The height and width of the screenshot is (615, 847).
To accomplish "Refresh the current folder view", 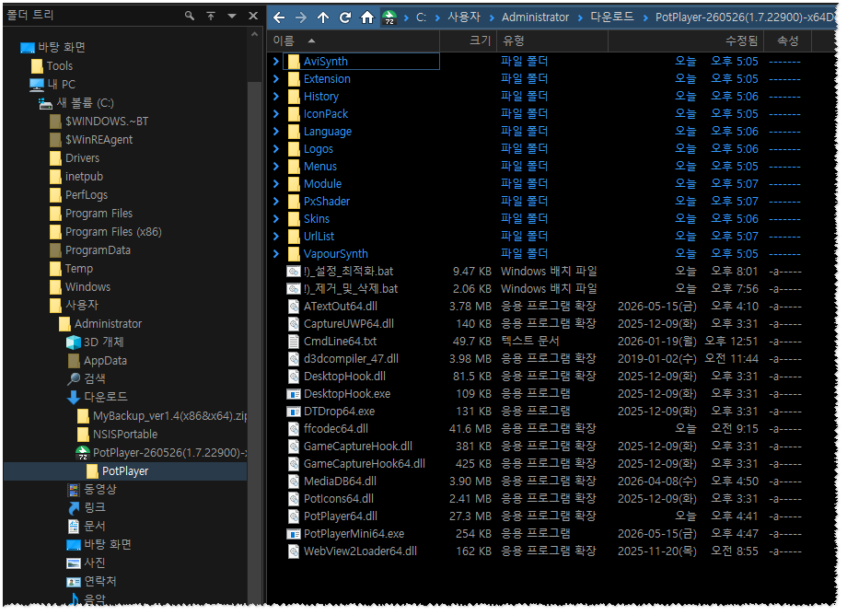I will coord(345,17).
